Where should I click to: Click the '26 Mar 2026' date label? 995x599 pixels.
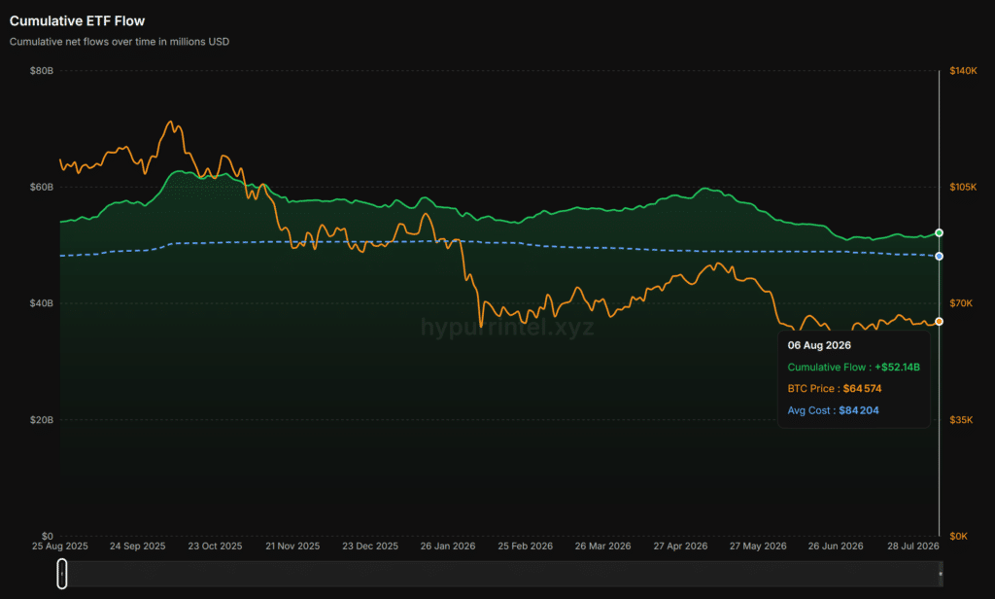coord(602,546)
